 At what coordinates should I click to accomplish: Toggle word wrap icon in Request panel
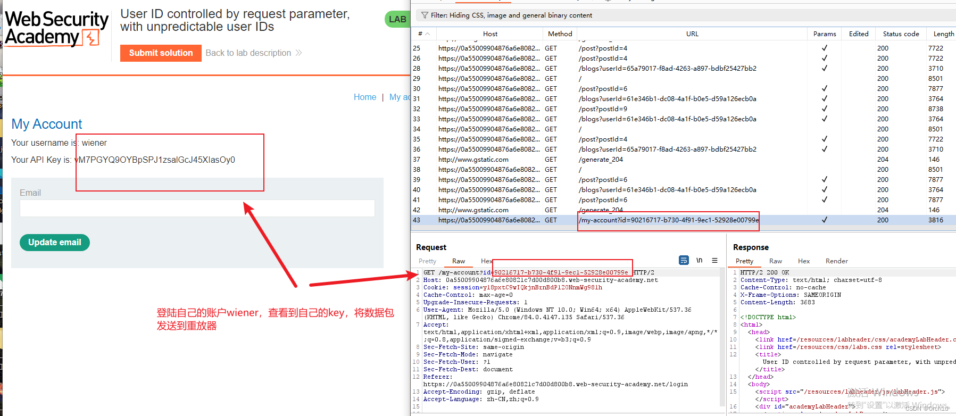click(684, 260)
